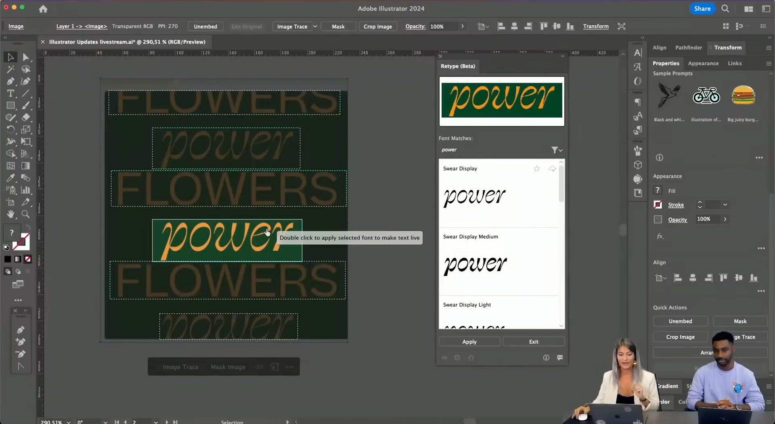Image resolution: width=775 pixels, height=424 pixels.
Task: Select the Eyedropper tool
Action: pyautogui.click(x=10, y=178)
